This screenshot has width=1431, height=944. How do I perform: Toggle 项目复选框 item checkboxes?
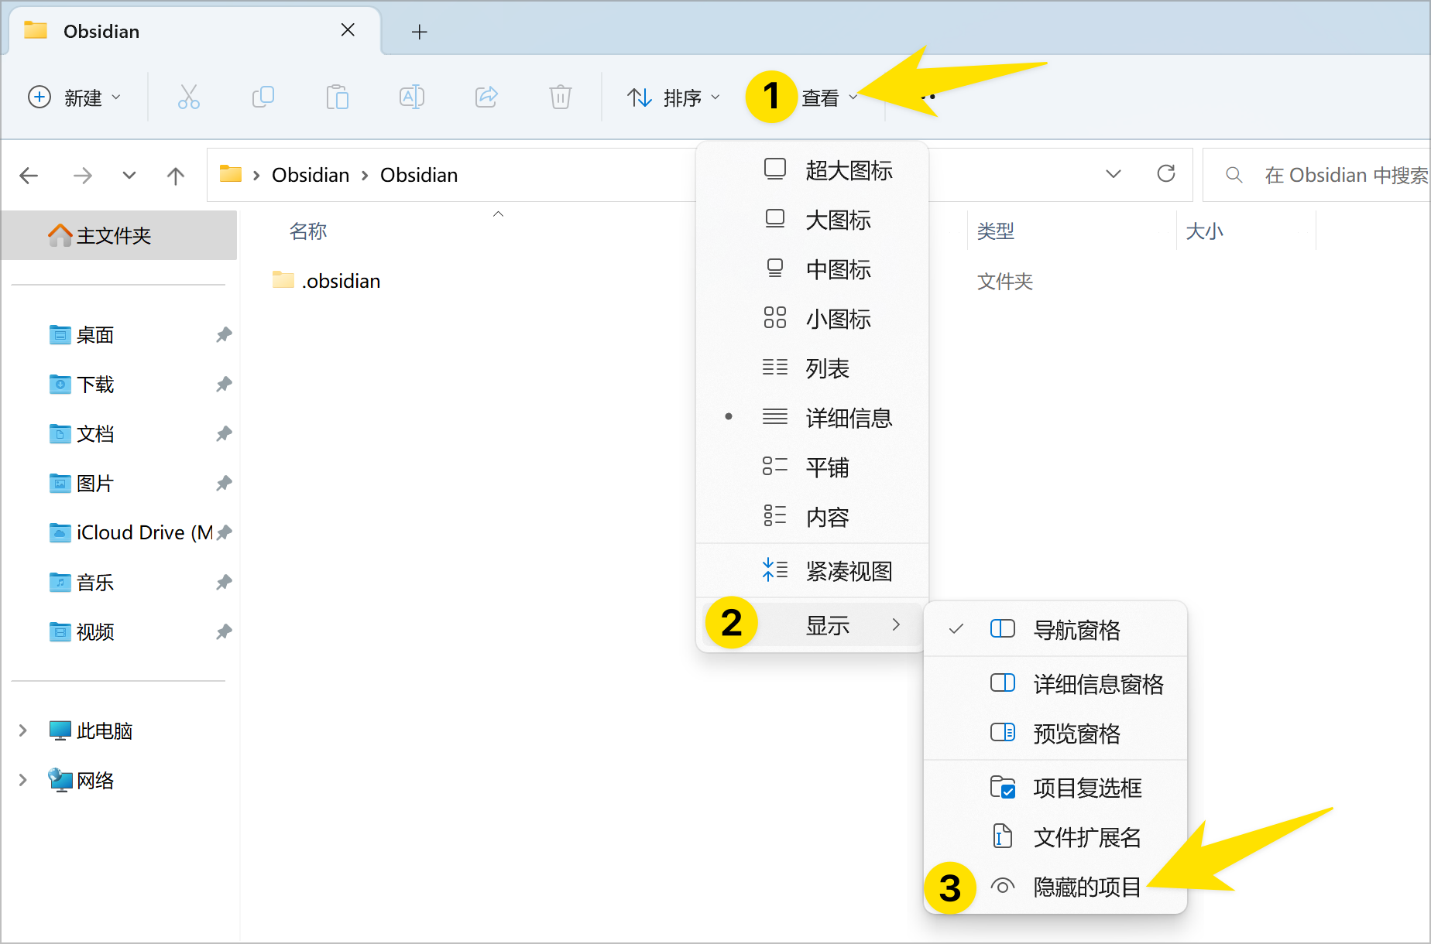click(x=1055, y=788)
